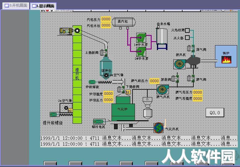Select the 汽包水位 value field

[106, 25]
